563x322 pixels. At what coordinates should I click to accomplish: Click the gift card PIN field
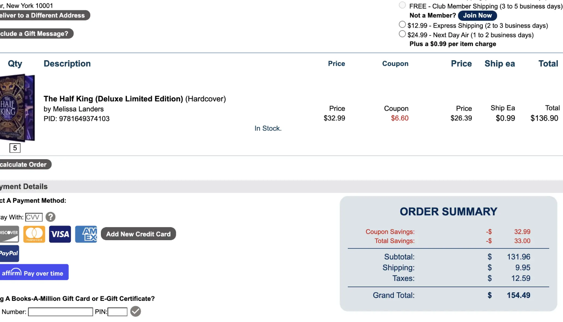[x=118, y=312]
